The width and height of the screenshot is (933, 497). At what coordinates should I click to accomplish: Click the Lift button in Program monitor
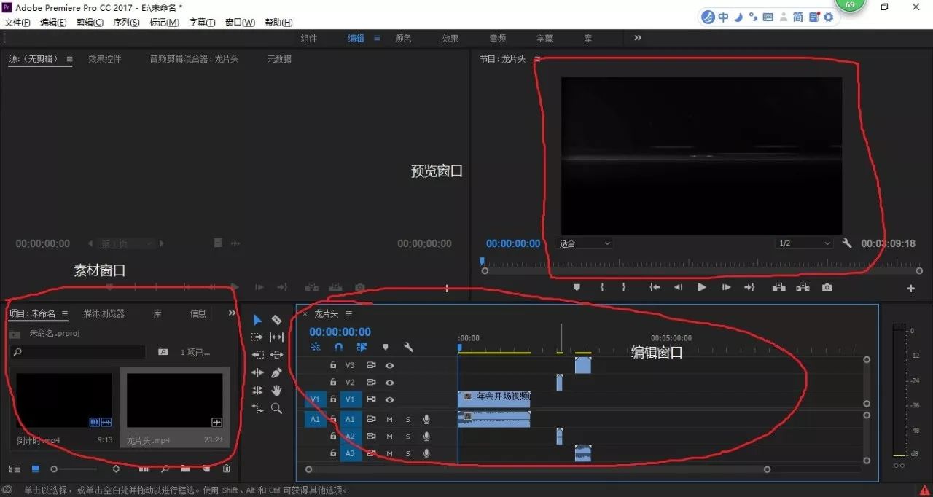click(778, 288)
